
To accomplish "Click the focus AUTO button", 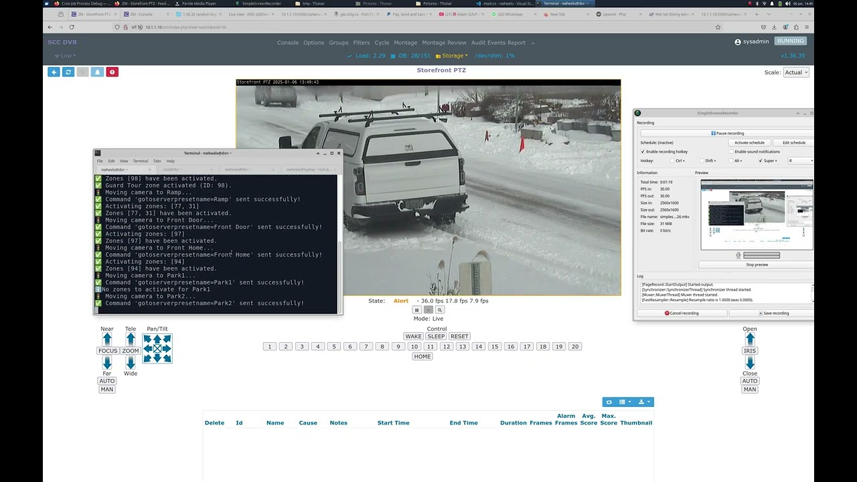I will (x=107, y=381).
